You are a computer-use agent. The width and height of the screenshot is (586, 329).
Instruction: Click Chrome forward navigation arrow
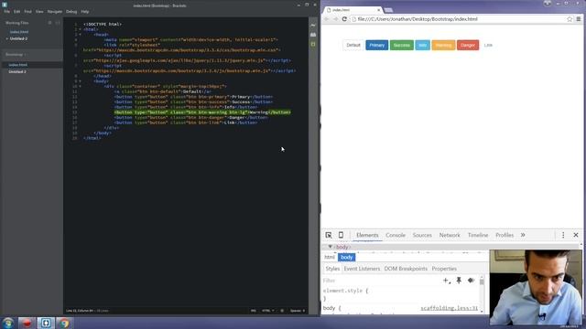click(x=336, y=19)
